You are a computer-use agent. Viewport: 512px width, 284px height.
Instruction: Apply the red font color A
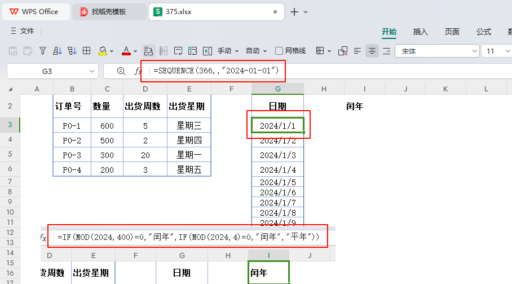tap(126, 51)
